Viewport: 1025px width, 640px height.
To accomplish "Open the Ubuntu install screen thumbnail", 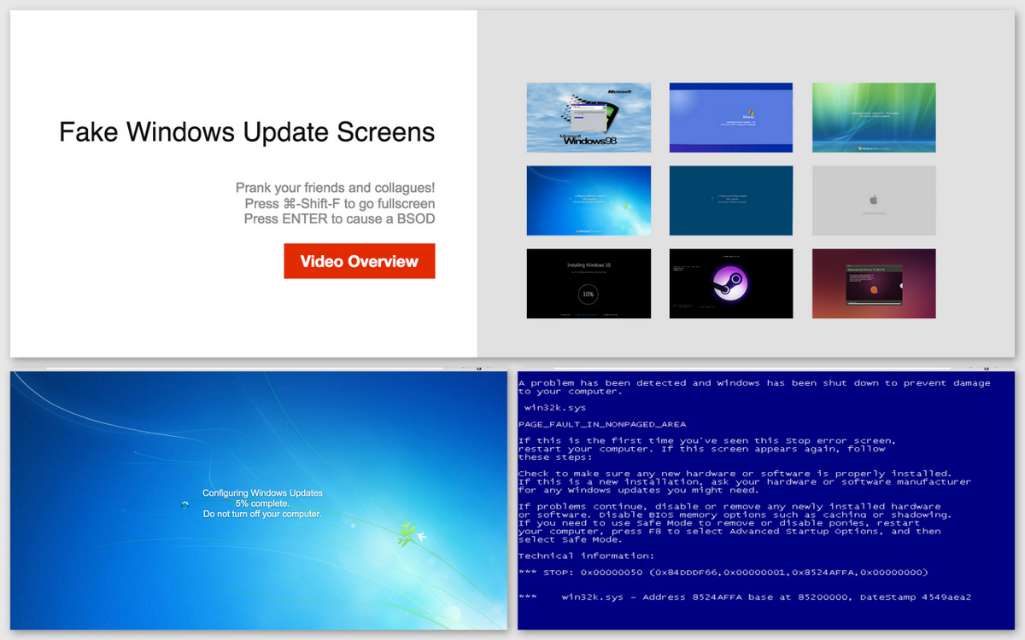I will point(874,283).
